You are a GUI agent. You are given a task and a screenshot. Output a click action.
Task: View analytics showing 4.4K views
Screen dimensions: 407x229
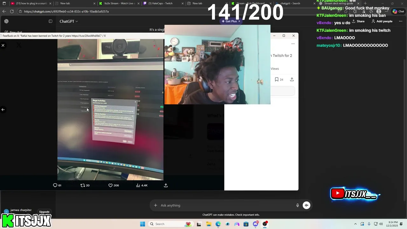coord(142,185)
